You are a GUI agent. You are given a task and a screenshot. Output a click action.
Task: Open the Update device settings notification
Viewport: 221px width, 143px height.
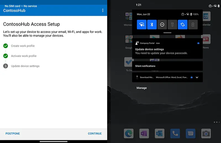167,48
